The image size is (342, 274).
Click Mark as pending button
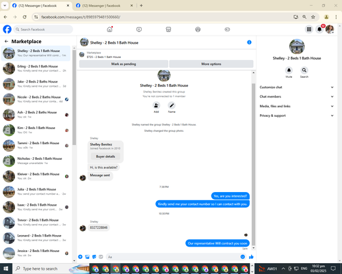click(x=124, y=64)
